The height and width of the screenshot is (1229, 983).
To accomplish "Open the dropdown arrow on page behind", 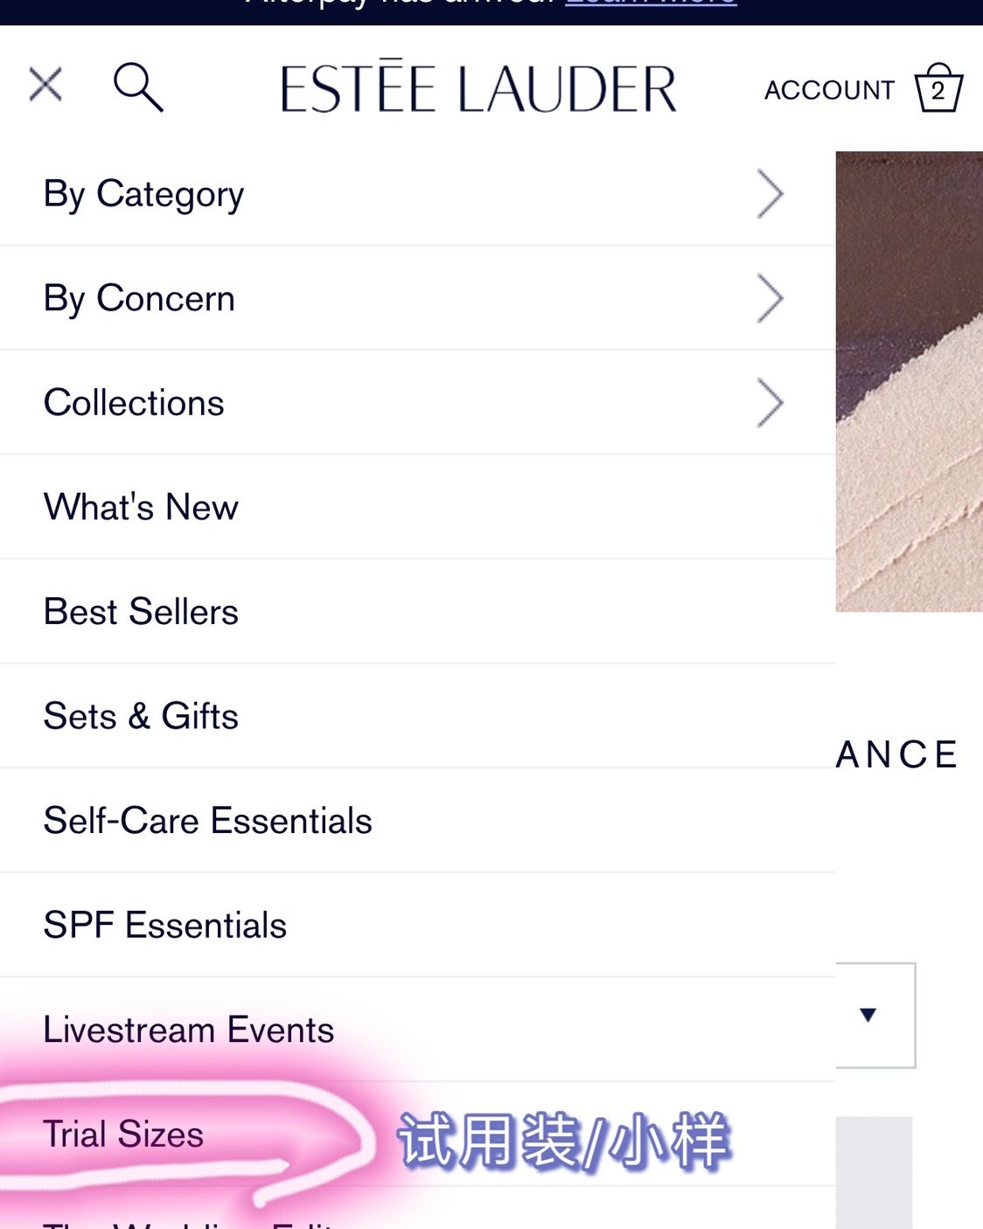I will pos(868,1015).
